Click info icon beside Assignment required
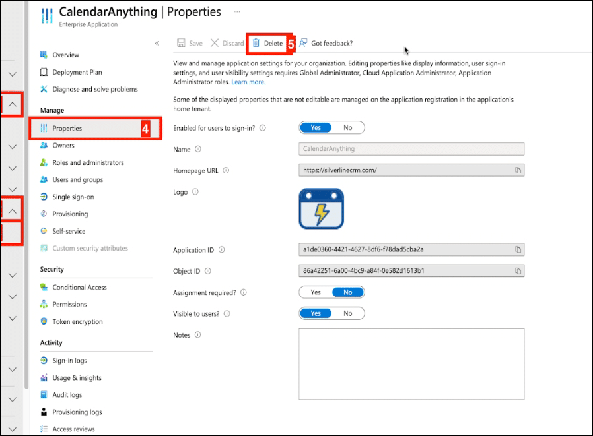 pos(244,292)
